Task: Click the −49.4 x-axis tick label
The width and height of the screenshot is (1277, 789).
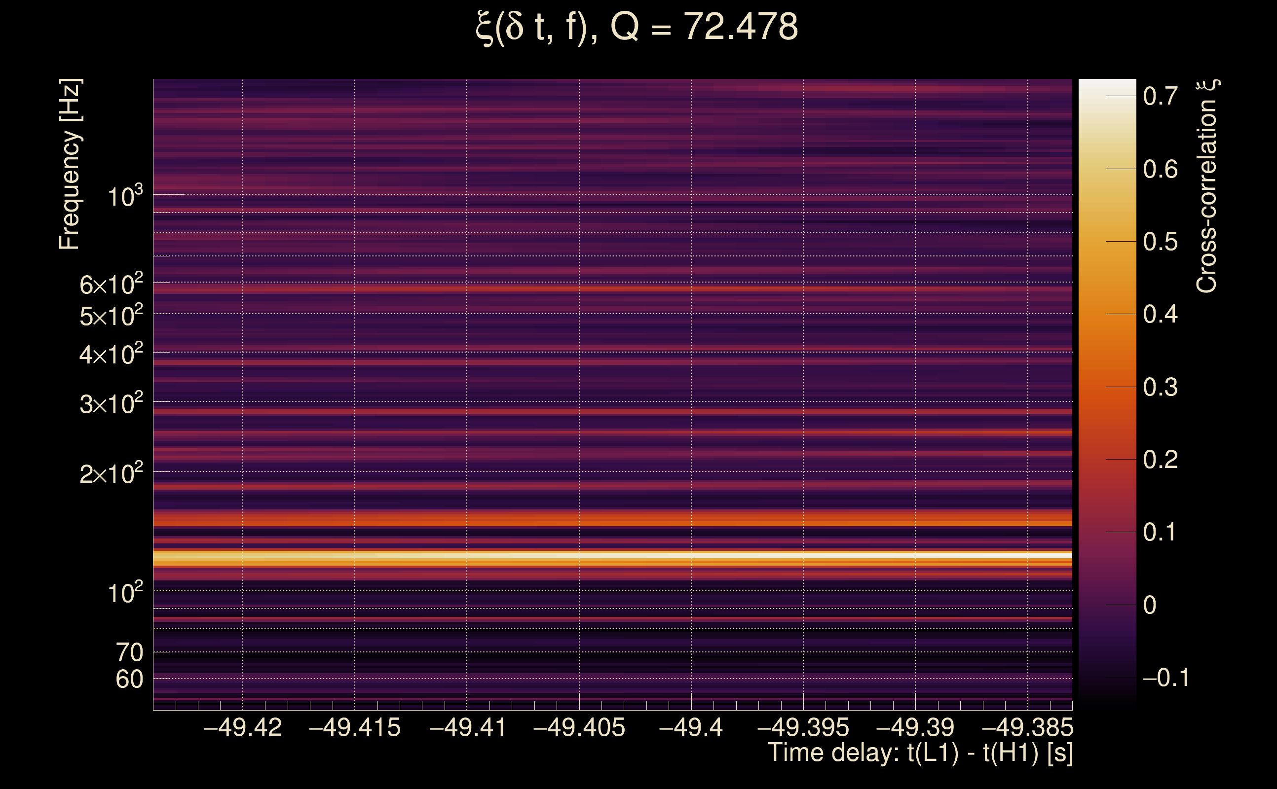Action: tap(691, 727)
